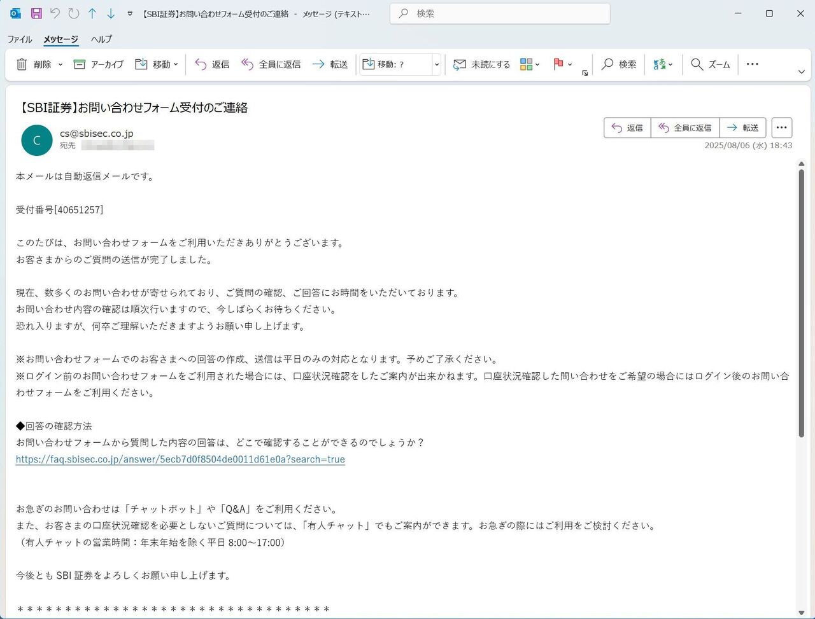The width and height of the screenshot is (815, 619).
Task: Show more ribbon commands with the ellipsis
Action: click(x=753, y=64)
